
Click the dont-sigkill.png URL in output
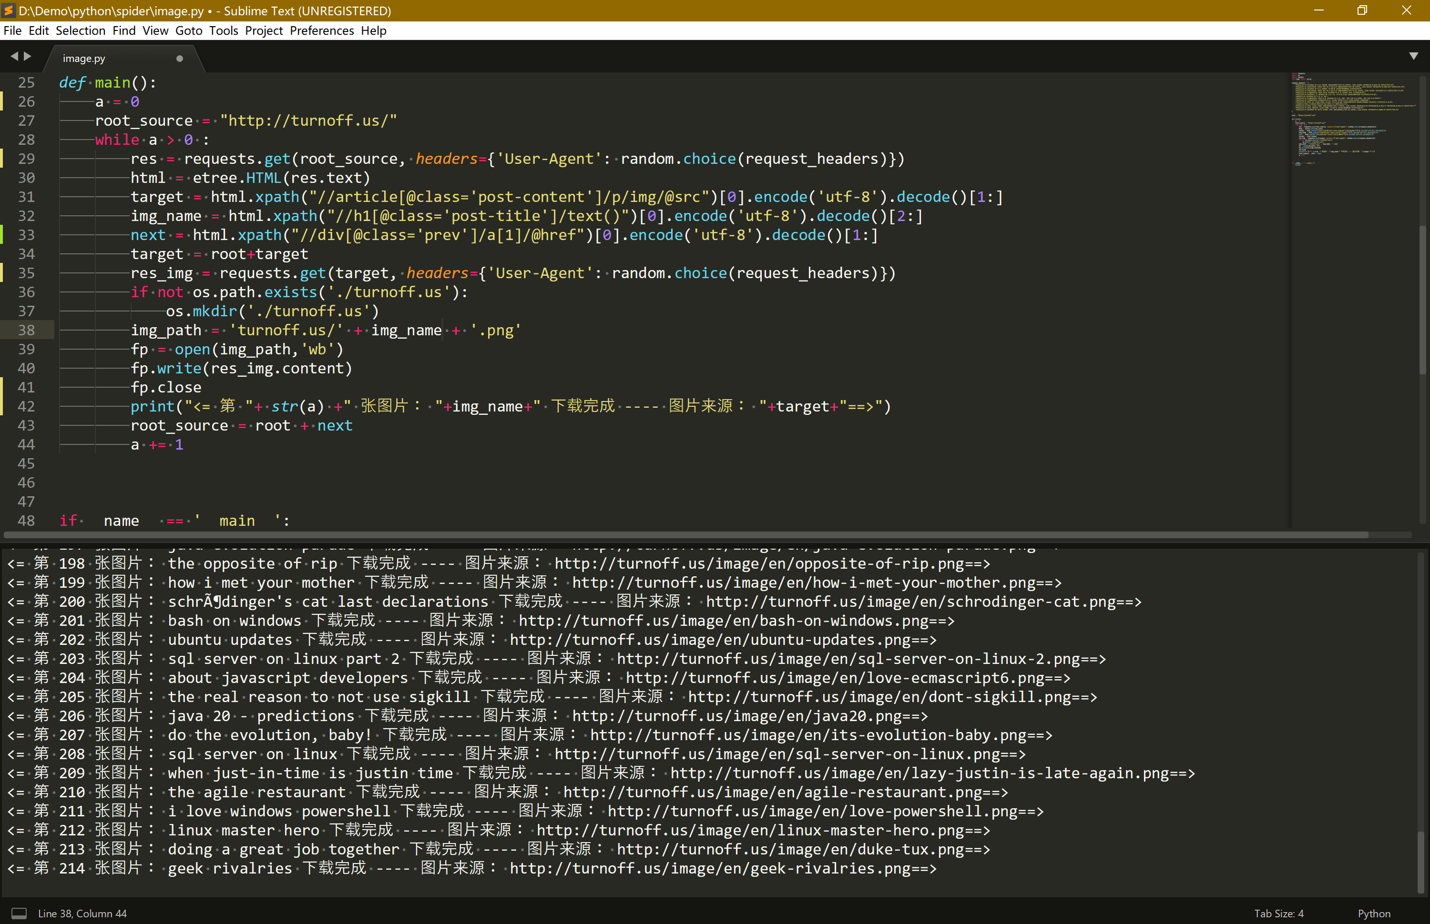pyautogui.click(x=879, y=697)
